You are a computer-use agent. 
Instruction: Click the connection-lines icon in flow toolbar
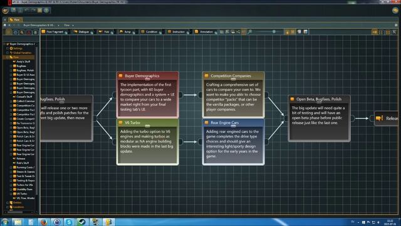(238, 32)
